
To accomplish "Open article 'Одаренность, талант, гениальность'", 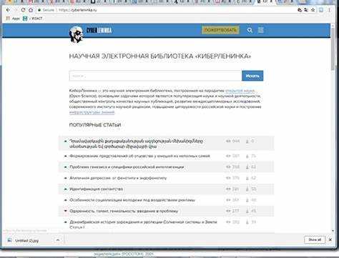I will coord(124,211).
